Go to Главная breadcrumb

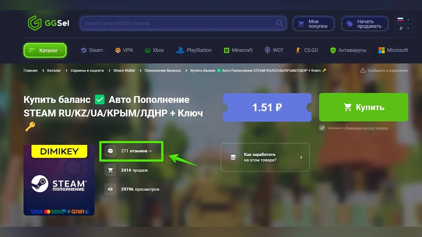(30, 71)
